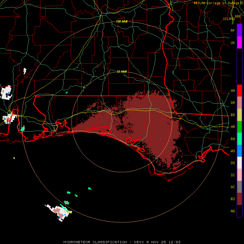Click the UK legend label
This screenshot has height=244, width=244.
(233, 43)
